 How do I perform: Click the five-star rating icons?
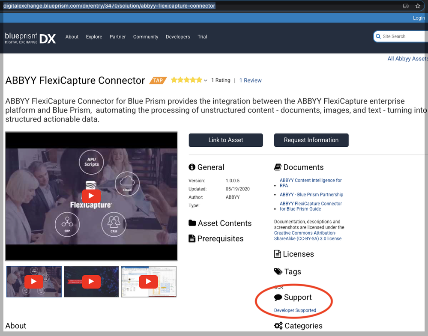[186, 80]
